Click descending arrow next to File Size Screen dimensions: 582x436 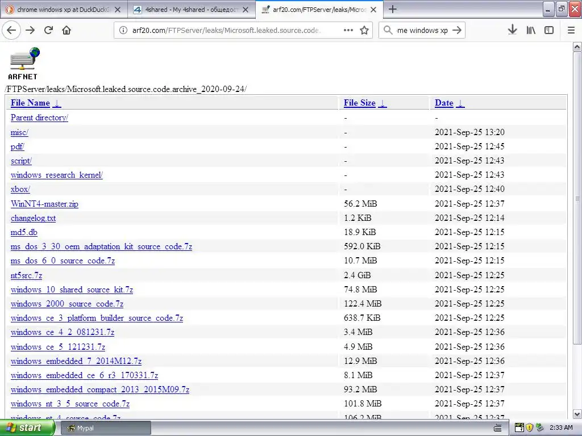[x=383, y=103]
